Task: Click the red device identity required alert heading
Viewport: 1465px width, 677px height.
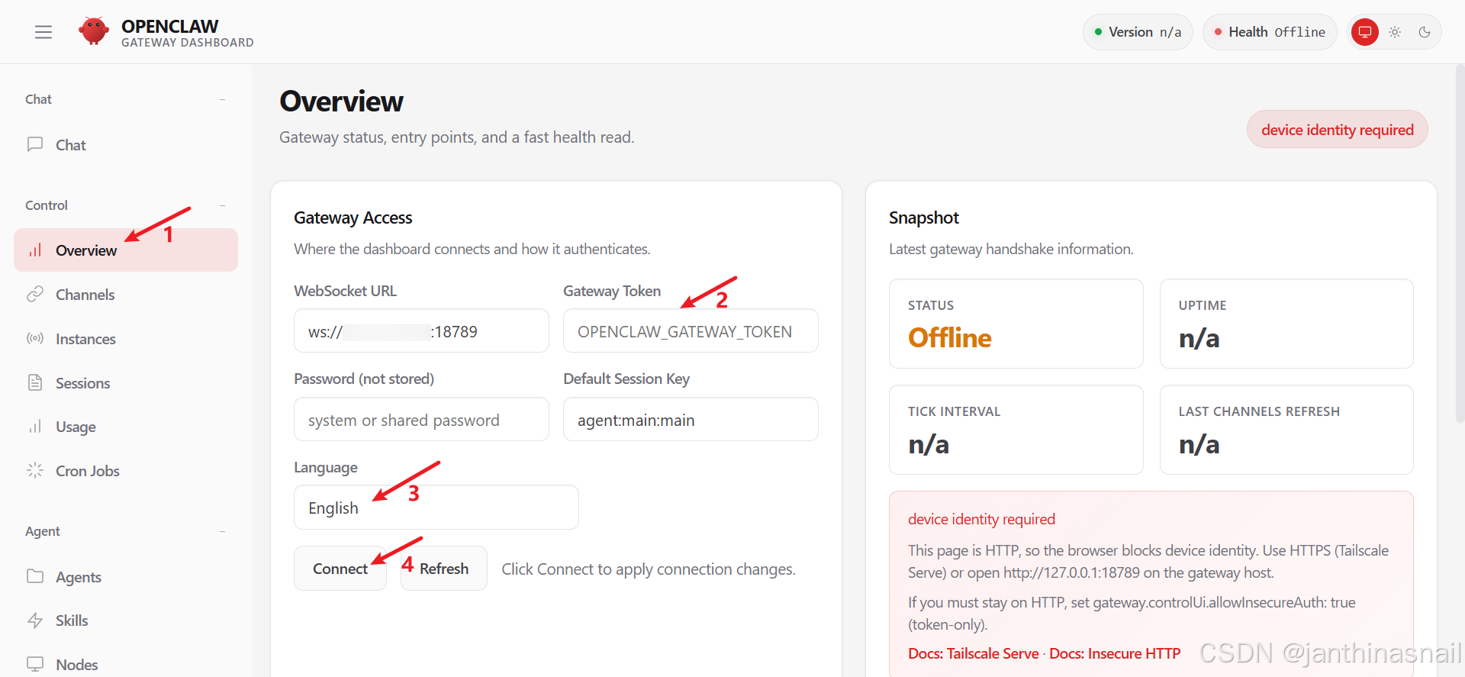Action: click(981, 519)
